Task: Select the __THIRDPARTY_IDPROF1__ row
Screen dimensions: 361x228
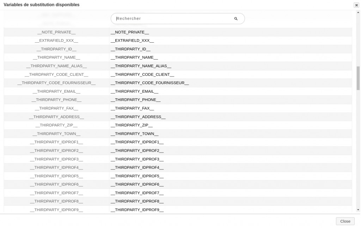Action: tap(56, 142)
